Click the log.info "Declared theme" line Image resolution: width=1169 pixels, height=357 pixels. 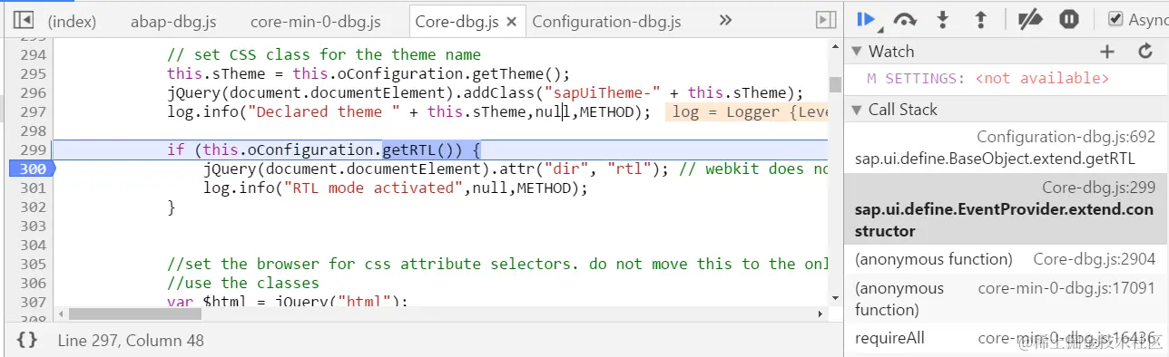coord(408,111)
